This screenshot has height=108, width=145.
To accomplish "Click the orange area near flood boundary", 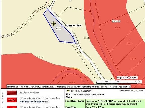I will click(77, 69).
